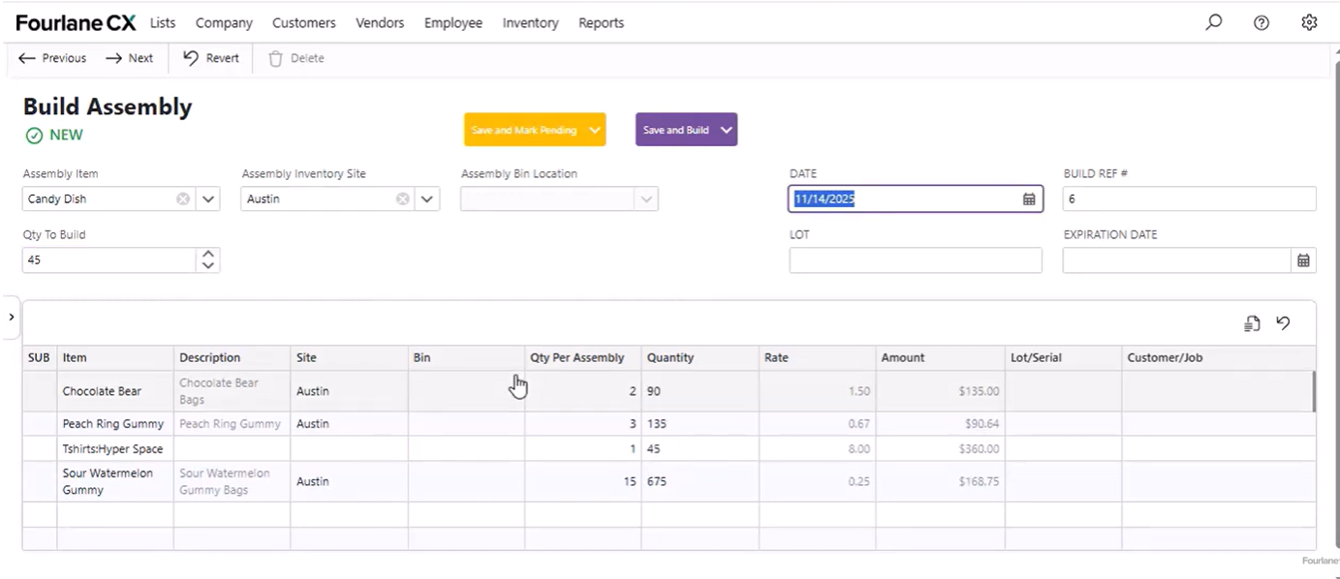Open the DATE calendar picker icon
This screenshot has height=579, width=1340.
[1029, 199]
